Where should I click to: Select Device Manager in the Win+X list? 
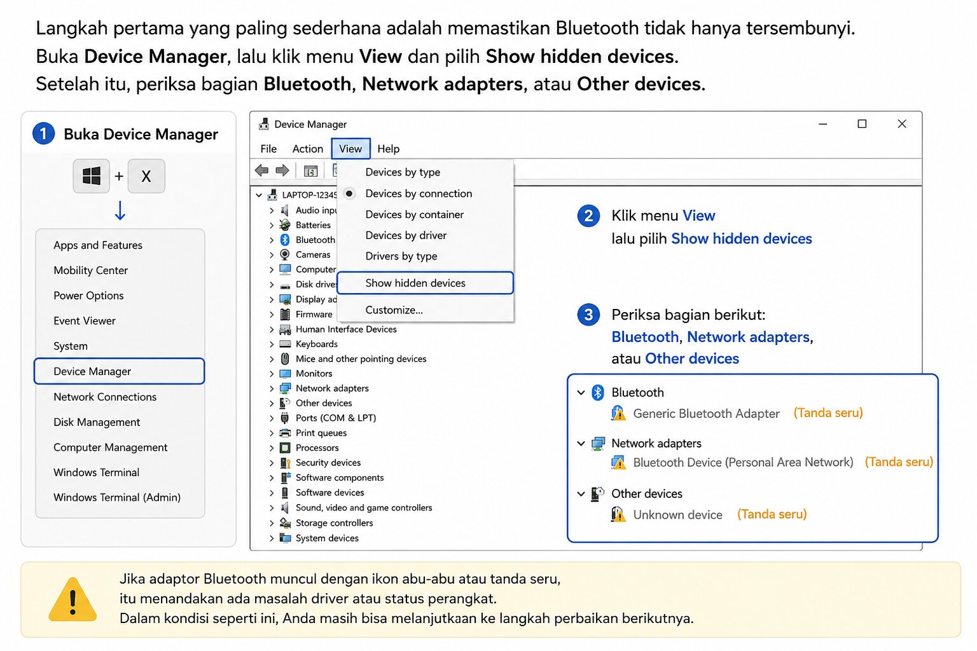click(x=120, y=371)
